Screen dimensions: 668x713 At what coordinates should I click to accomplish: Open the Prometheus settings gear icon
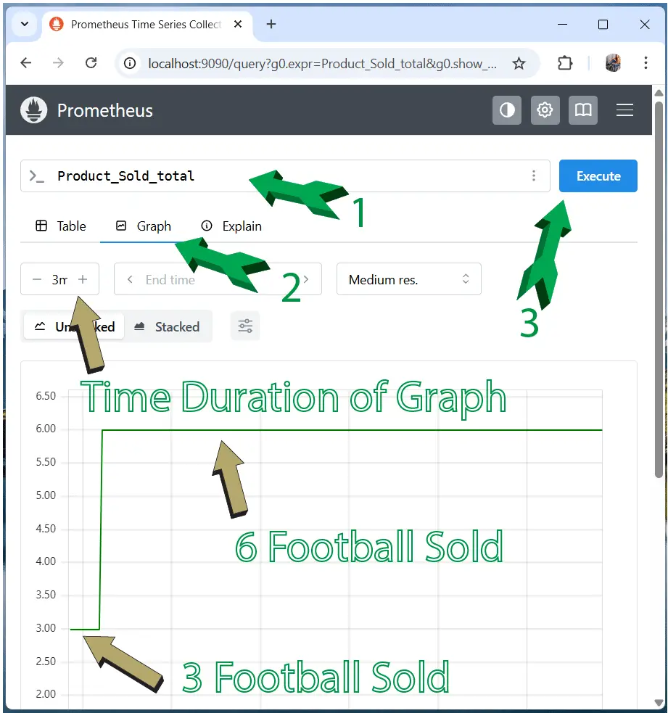[545, 110]
